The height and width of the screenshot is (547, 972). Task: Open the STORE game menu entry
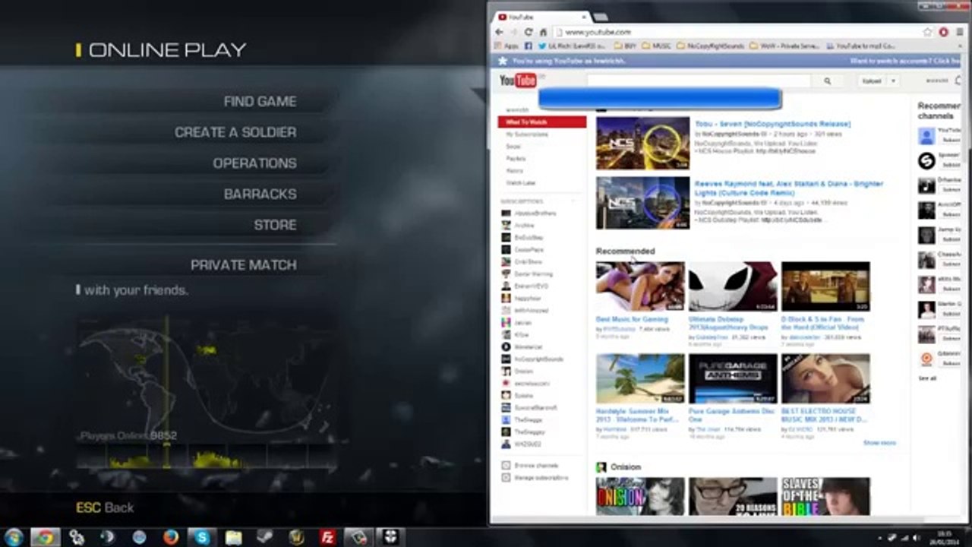275,225
